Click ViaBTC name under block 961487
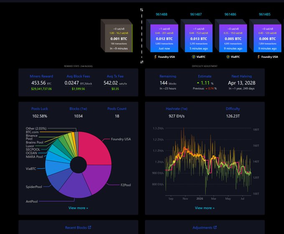This screenshot has width=284, height=234. [201, 57]
